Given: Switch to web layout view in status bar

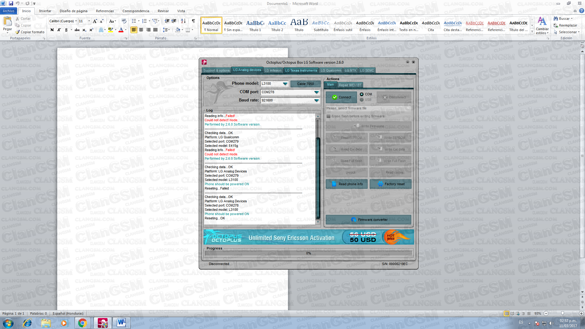Looking at the screenshot, I should [x=518, y=313].
